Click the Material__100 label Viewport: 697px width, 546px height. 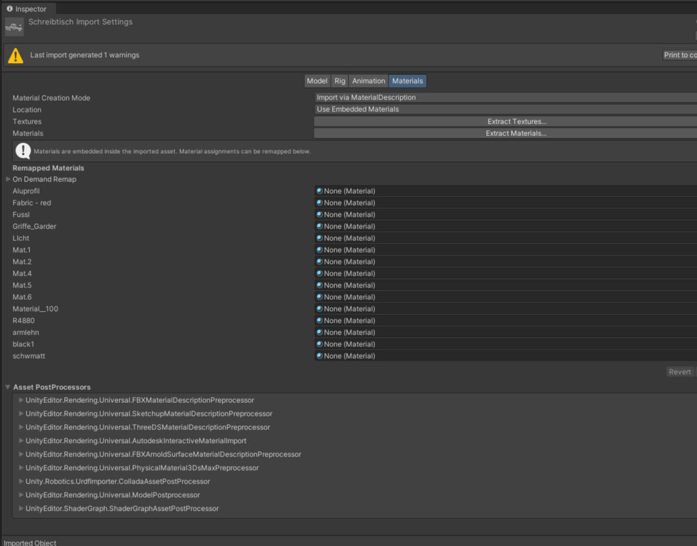(35, 309)
